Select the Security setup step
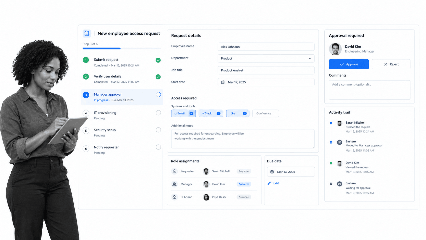The height and width of the screenshot is (240, 426). (x=122, y=132)
